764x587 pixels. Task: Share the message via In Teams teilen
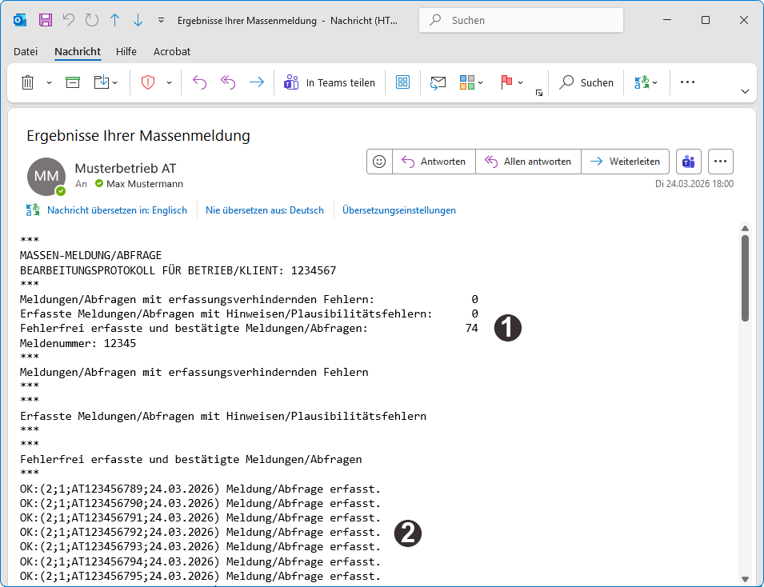[329, 82]
